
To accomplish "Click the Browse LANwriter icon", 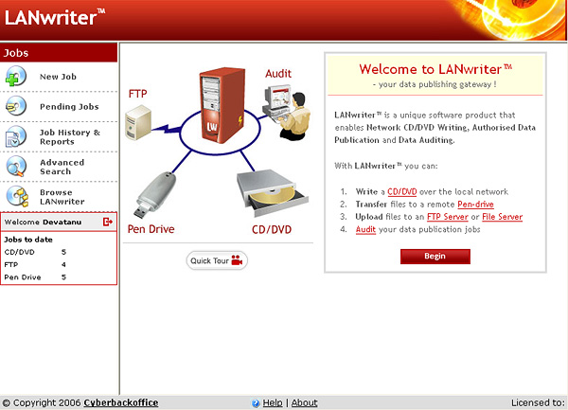I will click(x=17, y=196).
